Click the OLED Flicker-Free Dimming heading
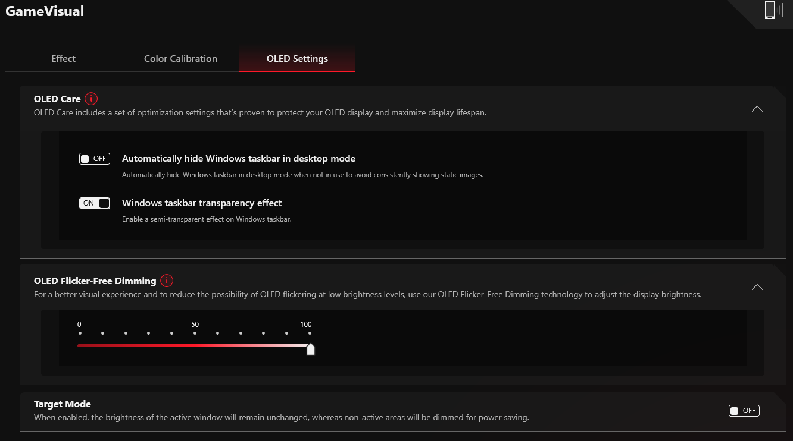The image size is (793, 441). click(x=95, y=281)
